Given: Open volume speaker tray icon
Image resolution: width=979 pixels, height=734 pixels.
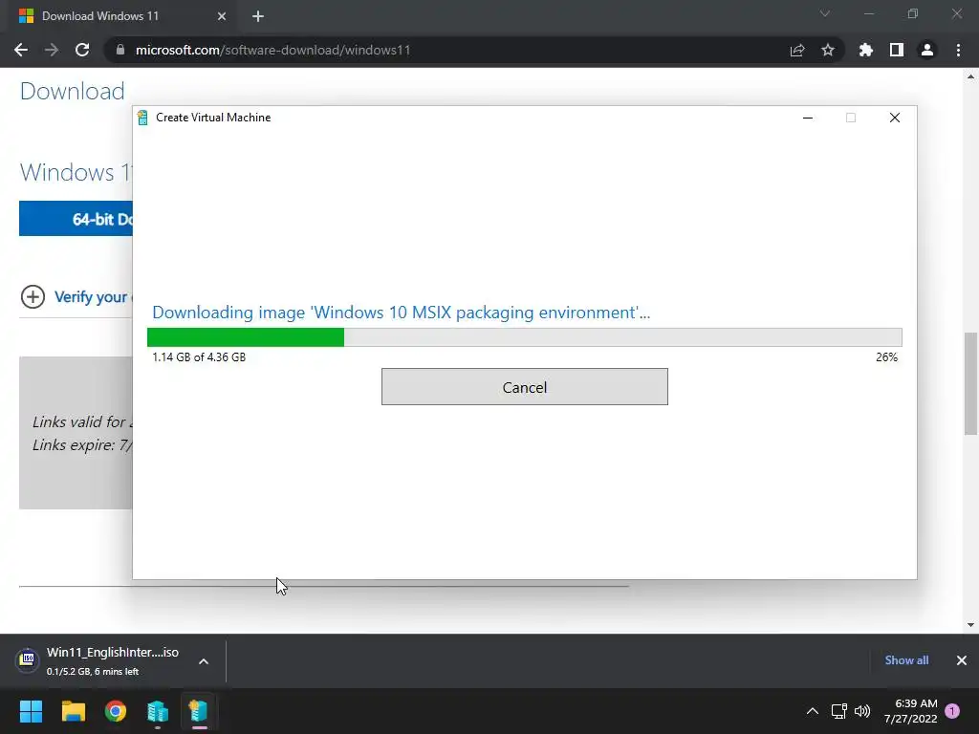Looking at the screenshot, I should [x=862, y=711].
